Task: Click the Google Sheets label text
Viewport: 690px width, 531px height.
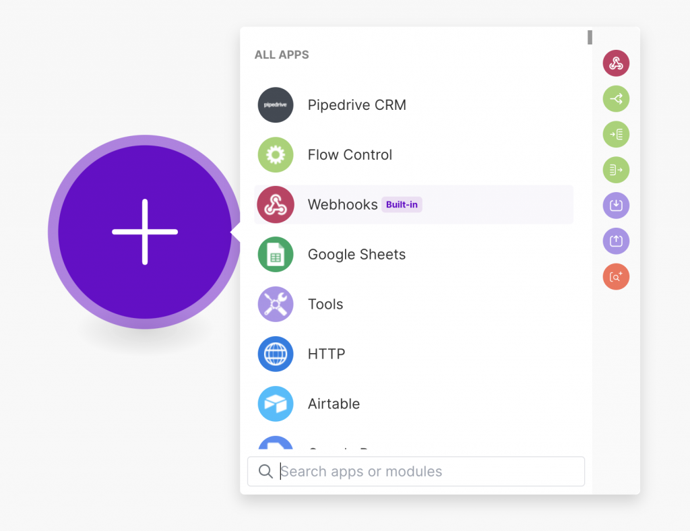Action: tap(356, 255)
